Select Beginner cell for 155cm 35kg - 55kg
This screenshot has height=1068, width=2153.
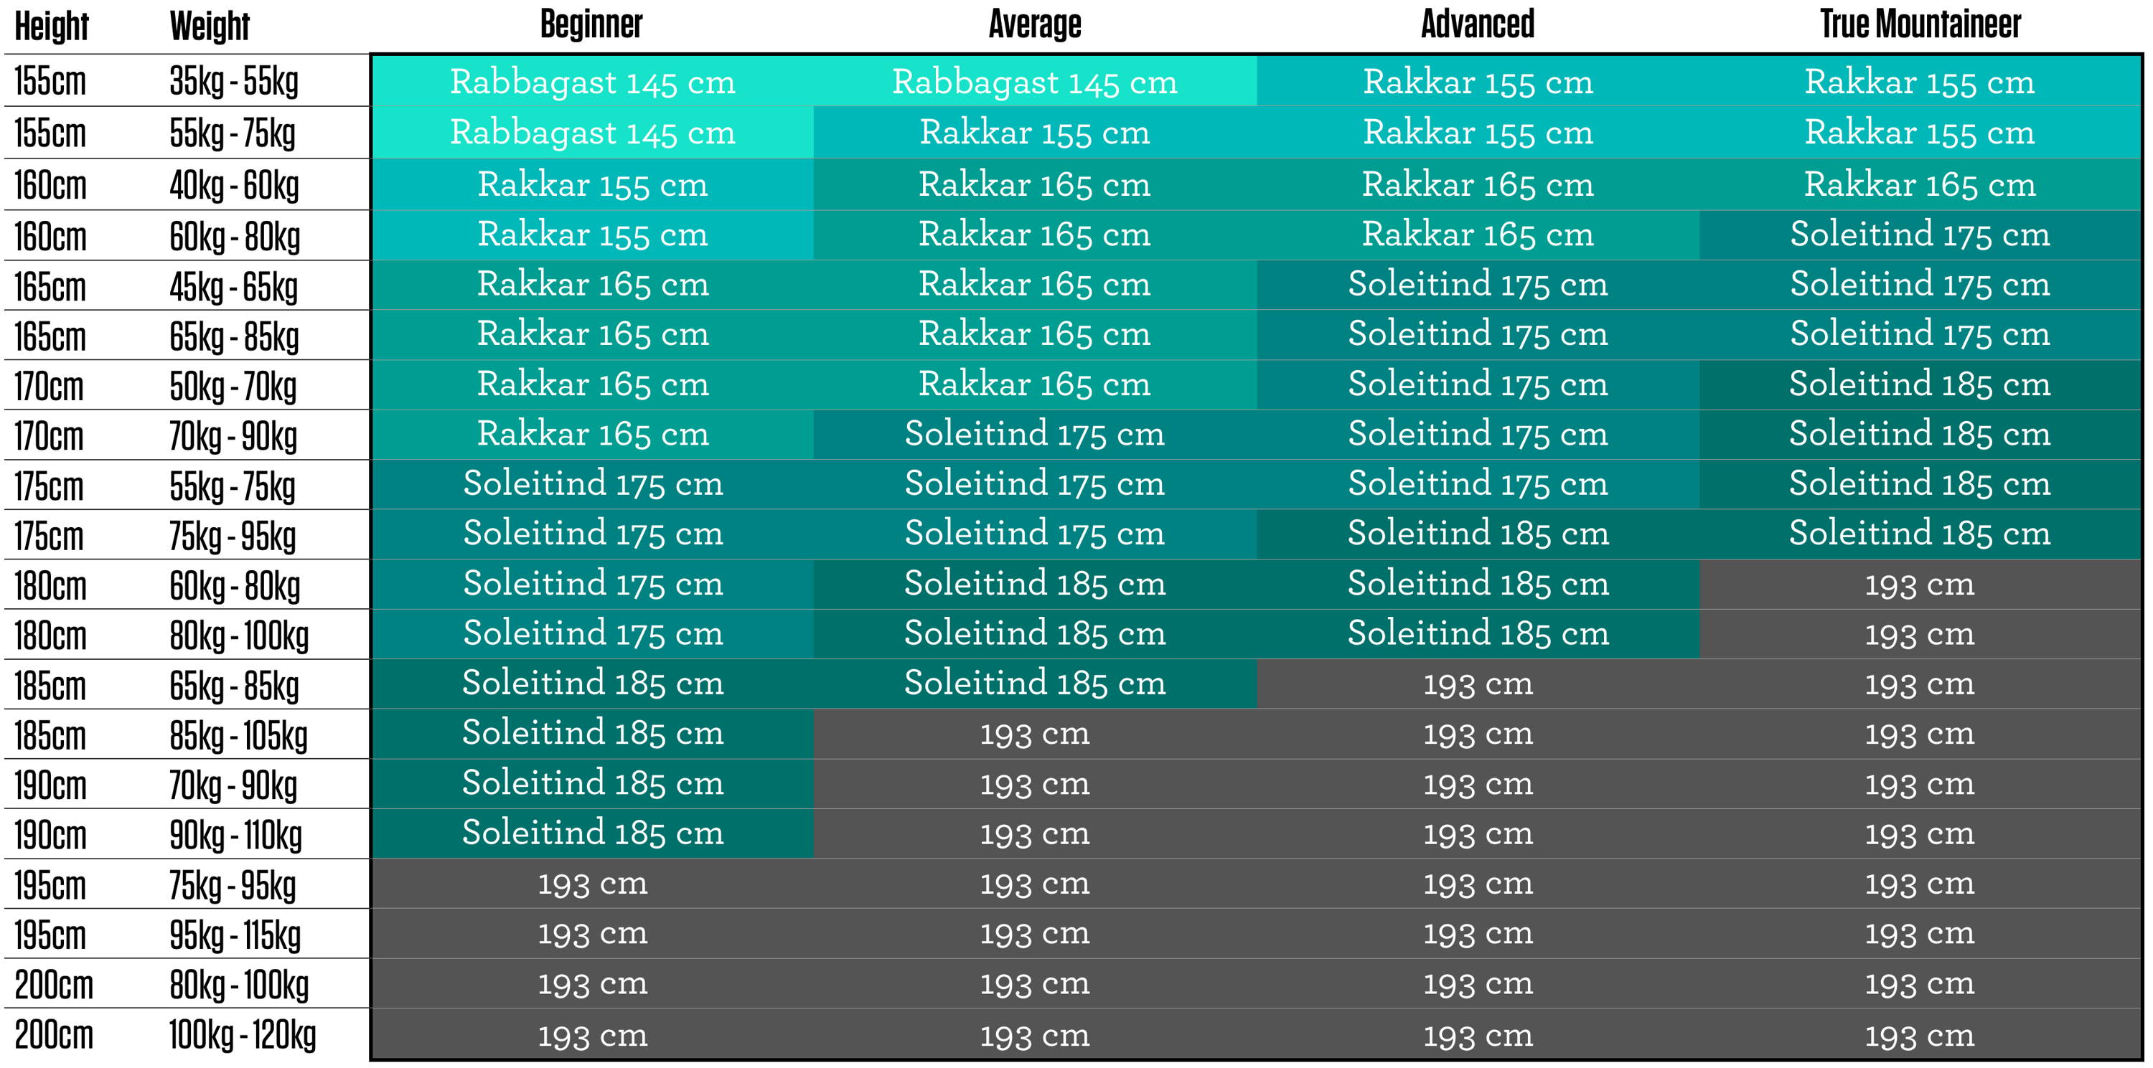point(593,81)
